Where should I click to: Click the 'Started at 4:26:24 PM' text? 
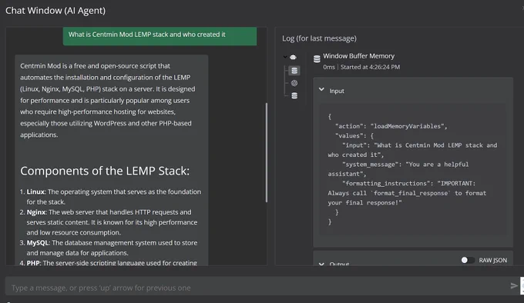[x=371, y=67]
